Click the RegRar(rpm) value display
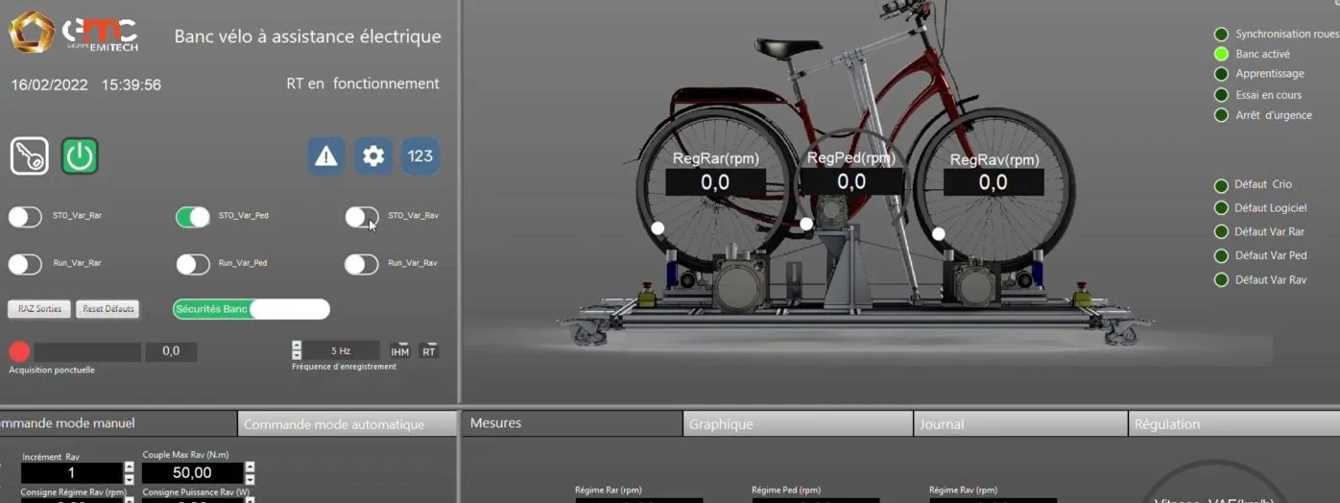 (715, 182)
